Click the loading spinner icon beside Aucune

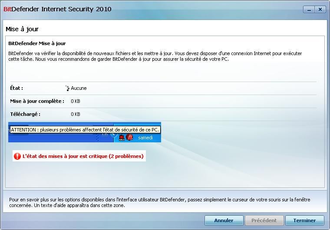click(x=67, y=88)
